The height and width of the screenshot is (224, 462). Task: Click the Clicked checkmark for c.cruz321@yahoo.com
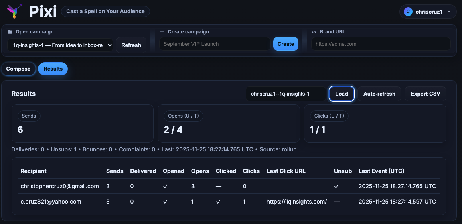click(218, 202)
